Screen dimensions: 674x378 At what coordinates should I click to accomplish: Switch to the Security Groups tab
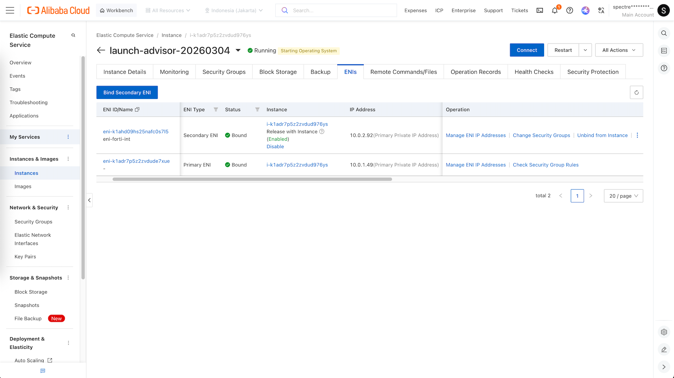point(224,72)
